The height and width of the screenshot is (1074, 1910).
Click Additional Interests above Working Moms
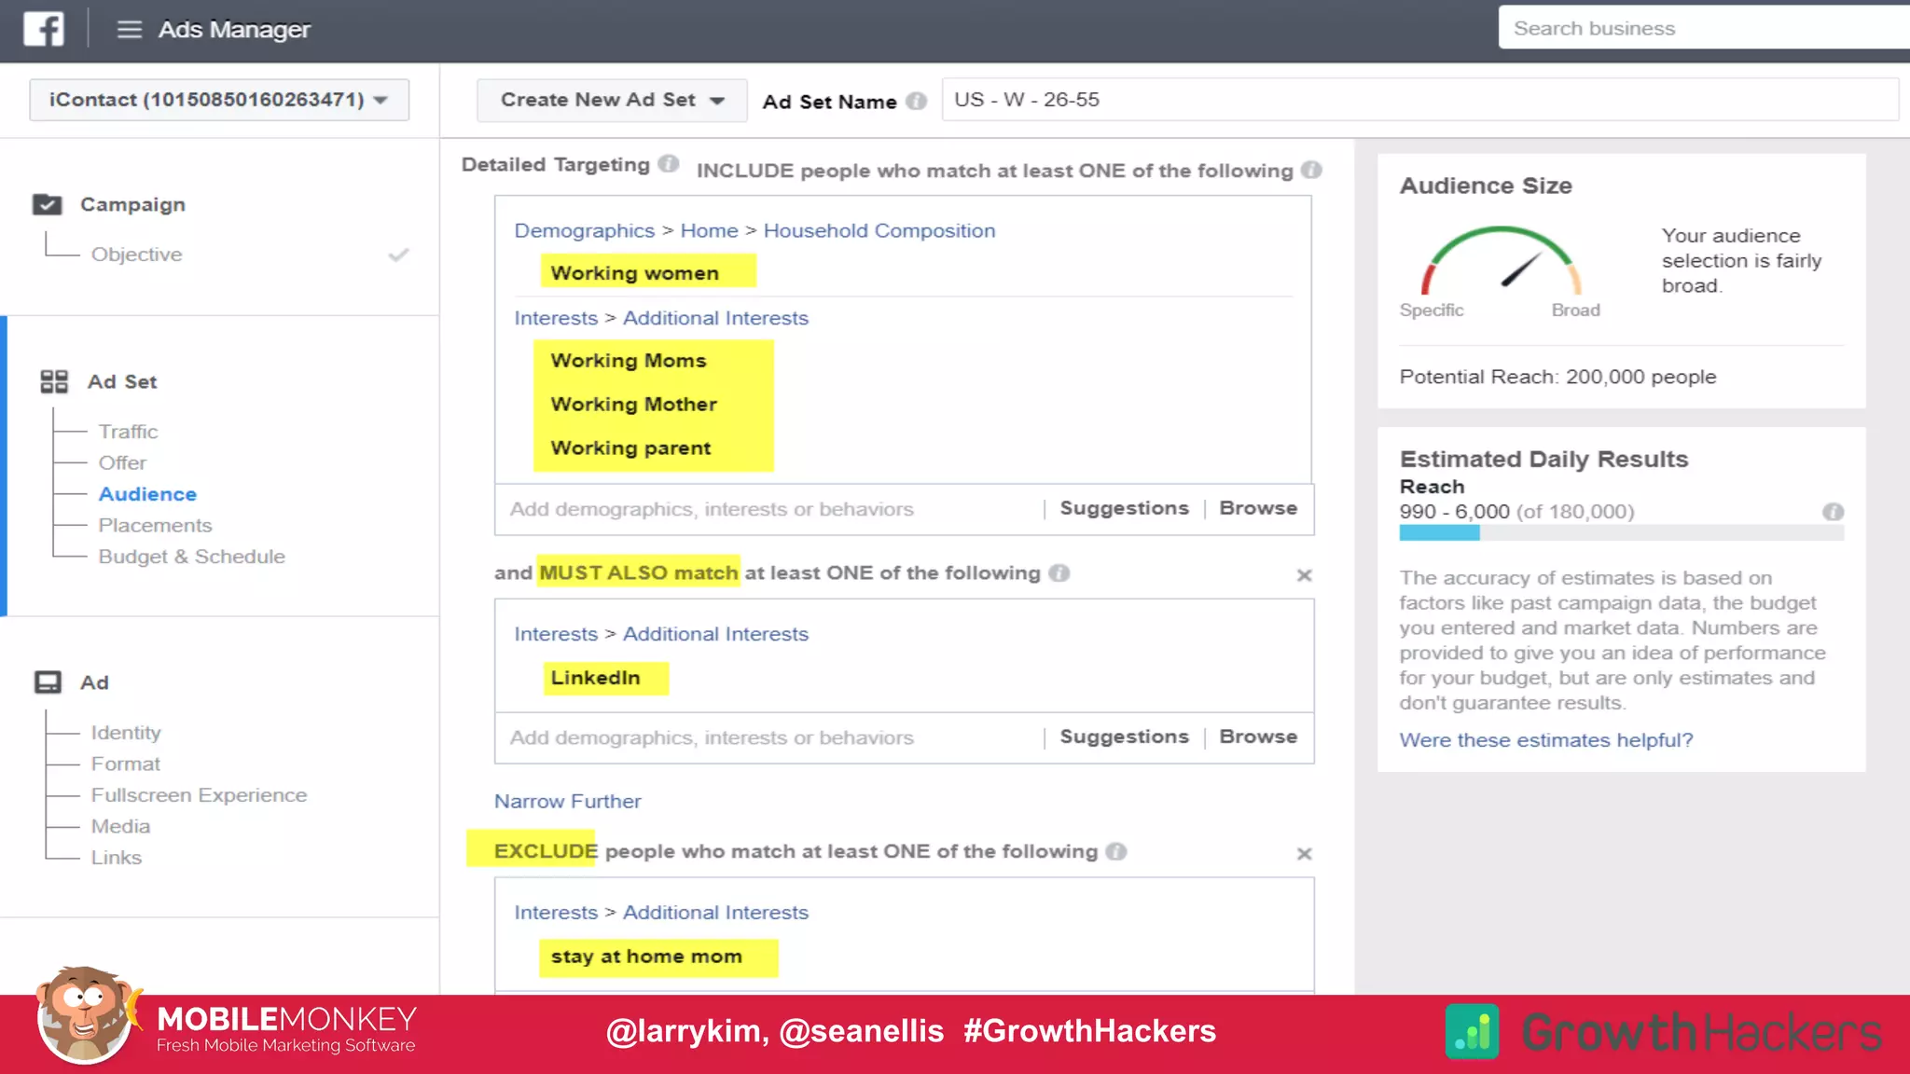point(715,318)
